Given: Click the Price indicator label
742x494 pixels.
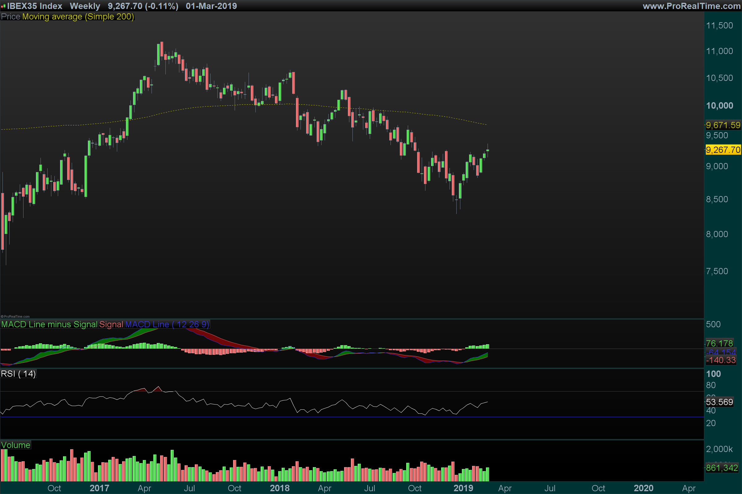Looking at the screenshot, I should click(11, 17).
